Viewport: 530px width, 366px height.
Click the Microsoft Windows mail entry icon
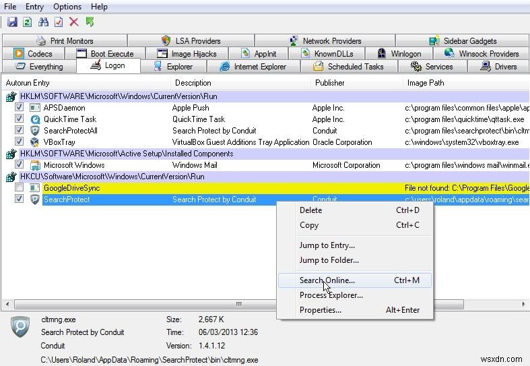pyautogui.click(x=35, y=165)
